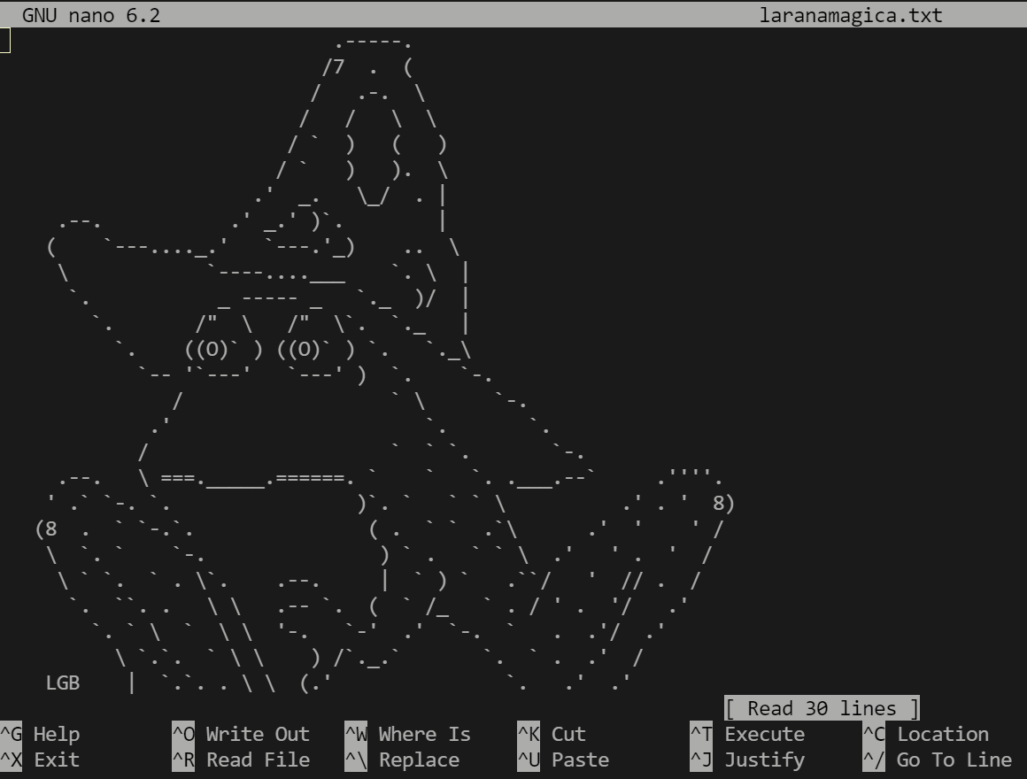Click the ^J Justify shortcut
Image resolution: width=1027 pixels, height=779 pixels.
[x=748, y=760]
